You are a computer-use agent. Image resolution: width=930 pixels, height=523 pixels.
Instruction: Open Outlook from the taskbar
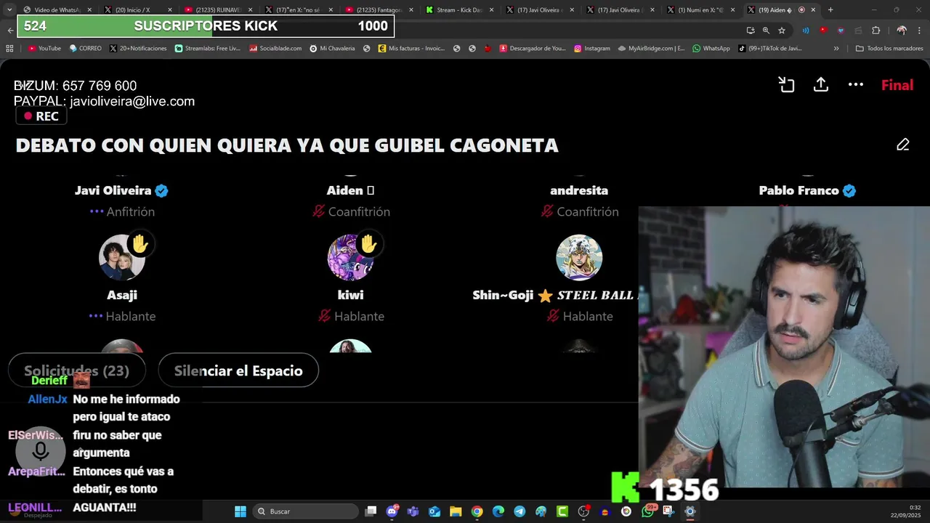coord(434,511)
